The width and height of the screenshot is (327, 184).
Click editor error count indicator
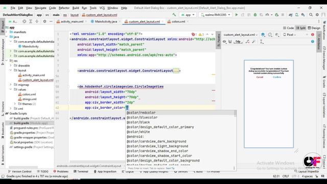pyautogui.click(x=194, y=34)
